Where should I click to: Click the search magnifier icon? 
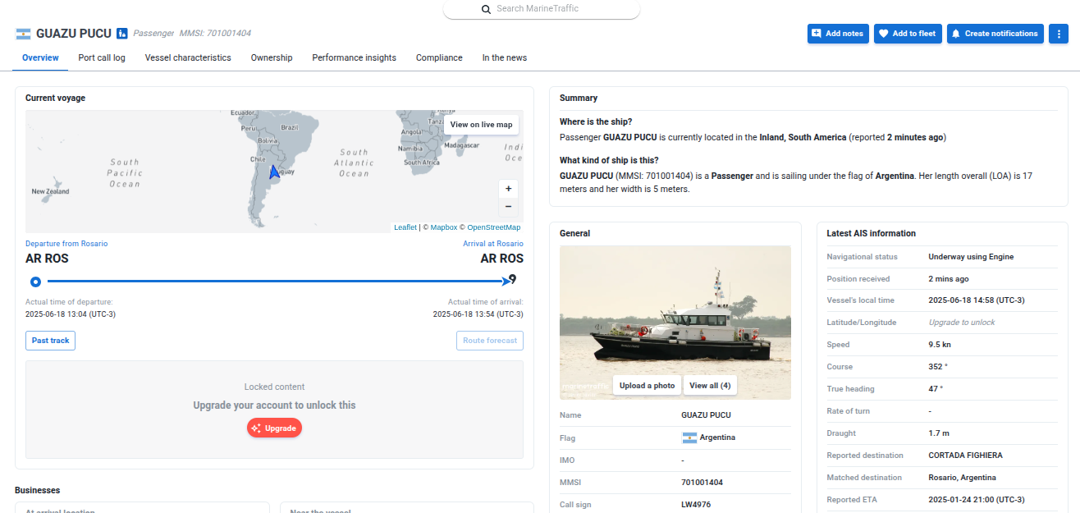pyautogui.click(x=487, y=9)
